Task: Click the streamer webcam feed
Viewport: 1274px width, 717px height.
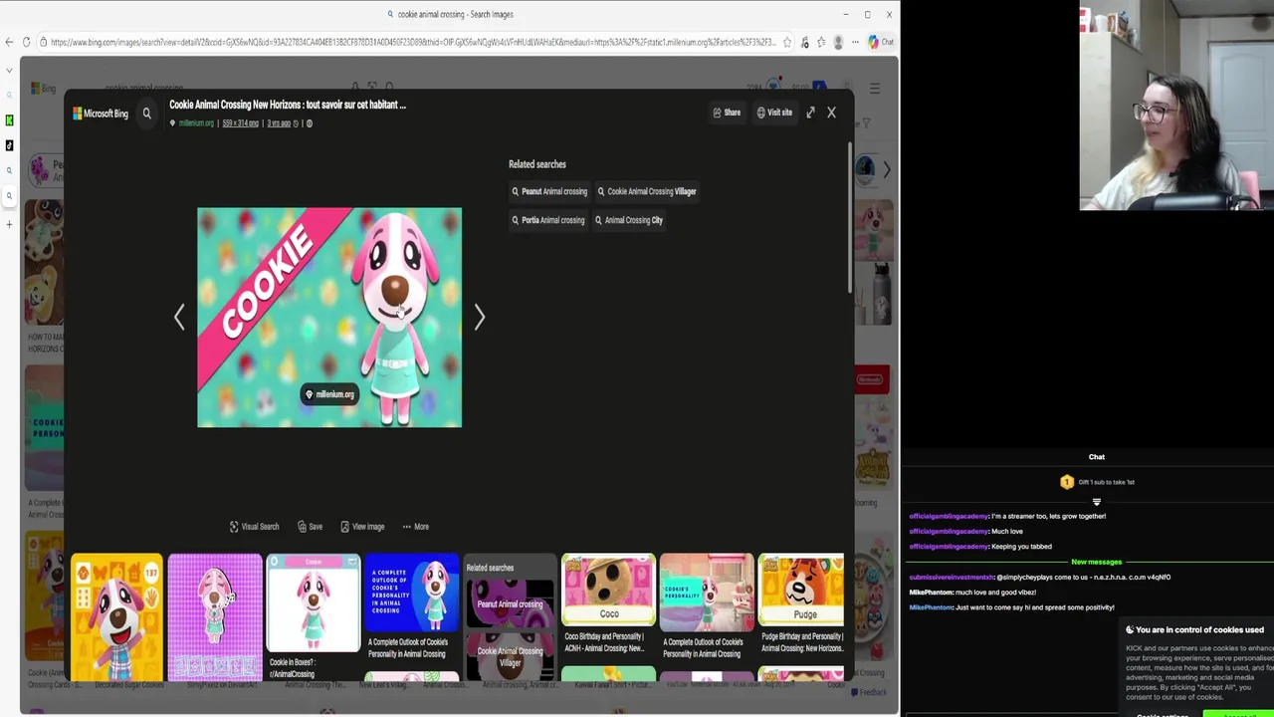Action: click(1175, 106)
